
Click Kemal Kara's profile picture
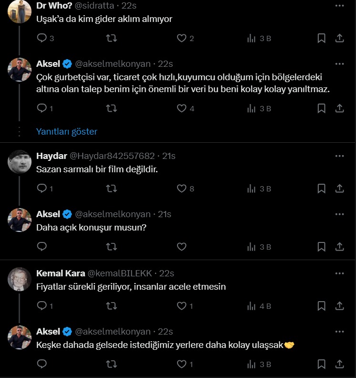click(20, 280)
